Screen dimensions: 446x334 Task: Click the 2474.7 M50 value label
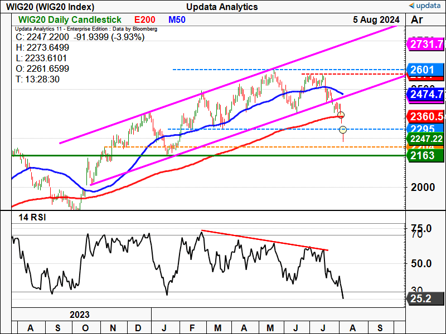pyautogui.click(x=425, y=94)
